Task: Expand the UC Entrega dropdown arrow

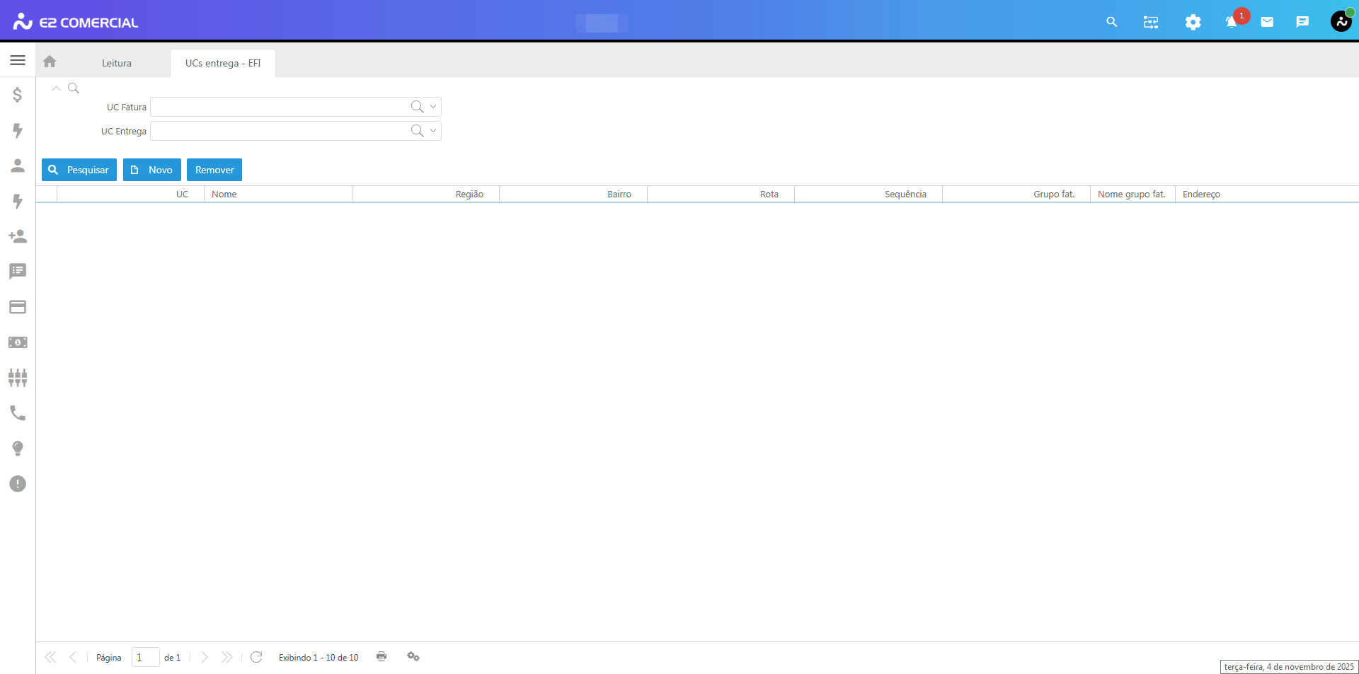Action: [x=433, y=131]
